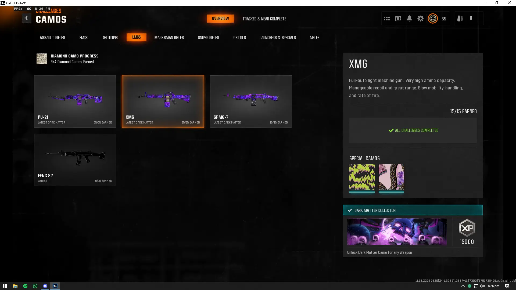Open the settings gear icon
Image resolution: width=516 pixels, height=290 pixels.
click(x=420, y=19)
